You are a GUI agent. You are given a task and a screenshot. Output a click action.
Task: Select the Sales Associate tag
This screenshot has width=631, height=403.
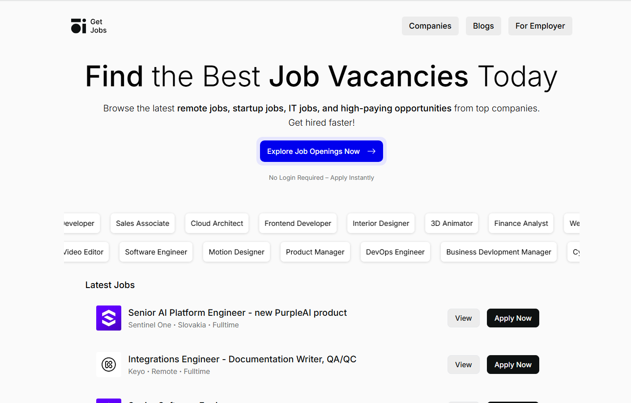point(143,223)
